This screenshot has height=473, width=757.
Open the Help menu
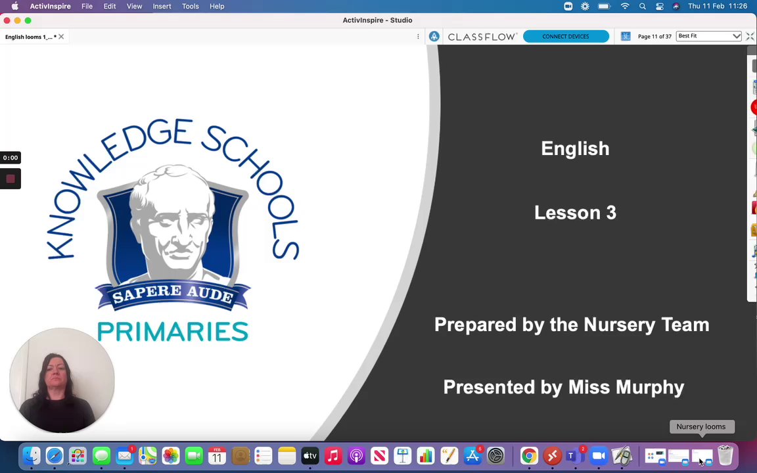coord(217,7)
